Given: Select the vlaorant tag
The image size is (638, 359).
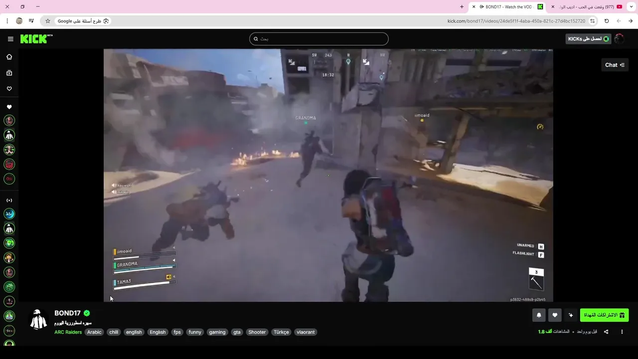Looking at the screenshot, I should pyautogui.click(x=306, y=332).
